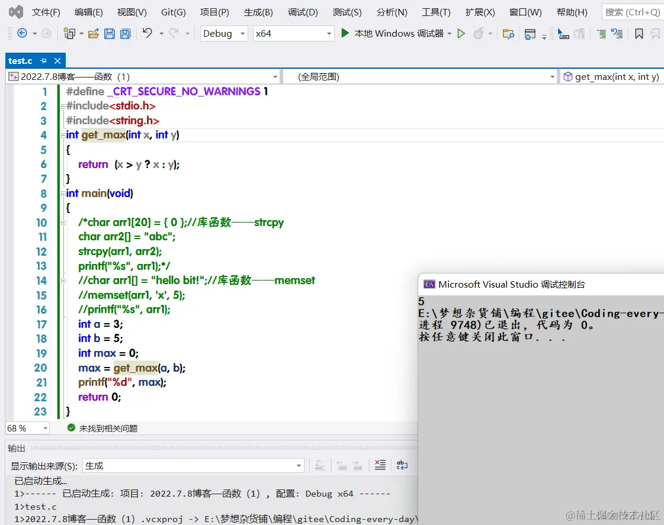Click the cursor-with-line toolbar icon

[x=563, y=33]
